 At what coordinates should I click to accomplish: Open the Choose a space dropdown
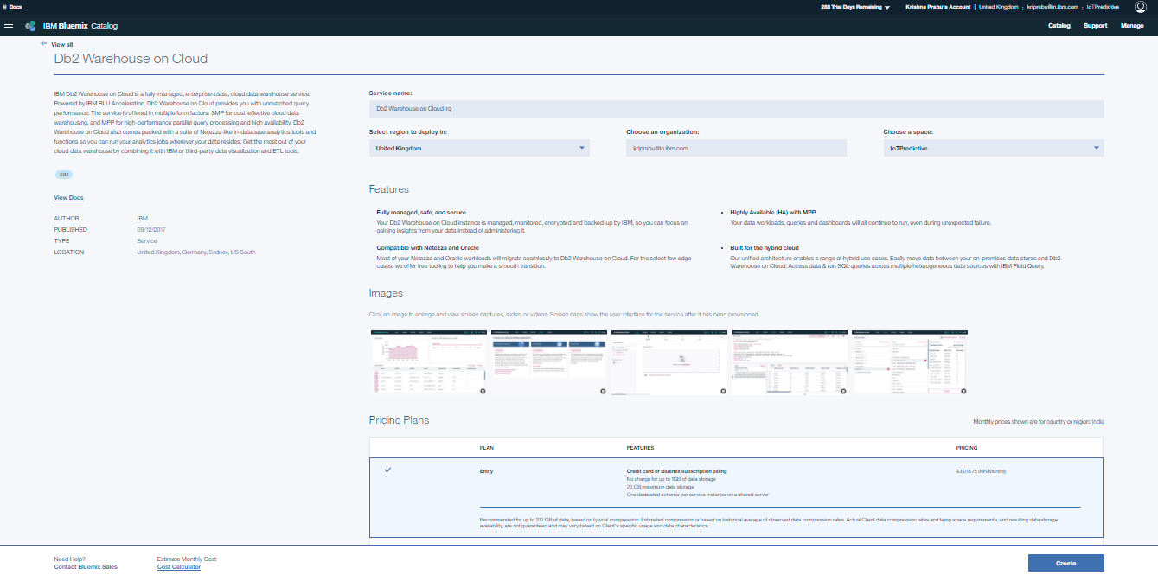coord(994,148)
